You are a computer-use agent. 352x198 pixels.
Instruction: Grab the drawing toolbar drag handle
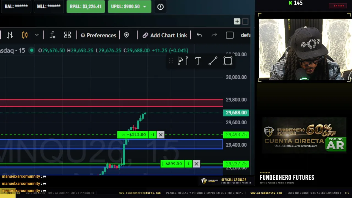click(171, 61)
